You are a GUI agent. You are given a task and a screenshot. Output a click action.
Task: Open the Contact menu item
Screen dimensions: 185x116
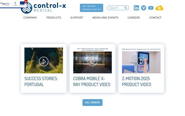pyautogui.click(x=155, y=18)
